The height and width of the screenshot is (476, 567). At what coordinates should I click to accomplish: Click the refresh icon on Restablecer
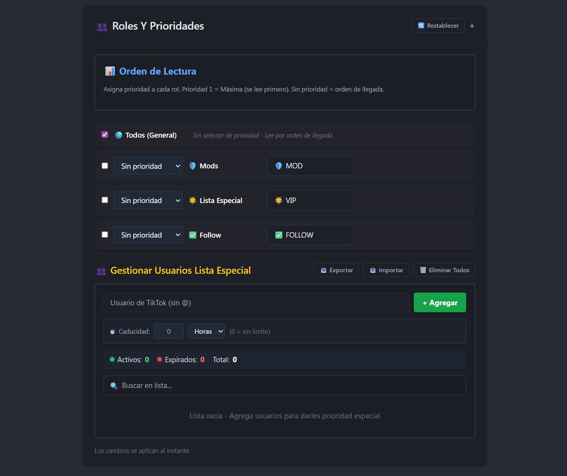click(421, 25)
